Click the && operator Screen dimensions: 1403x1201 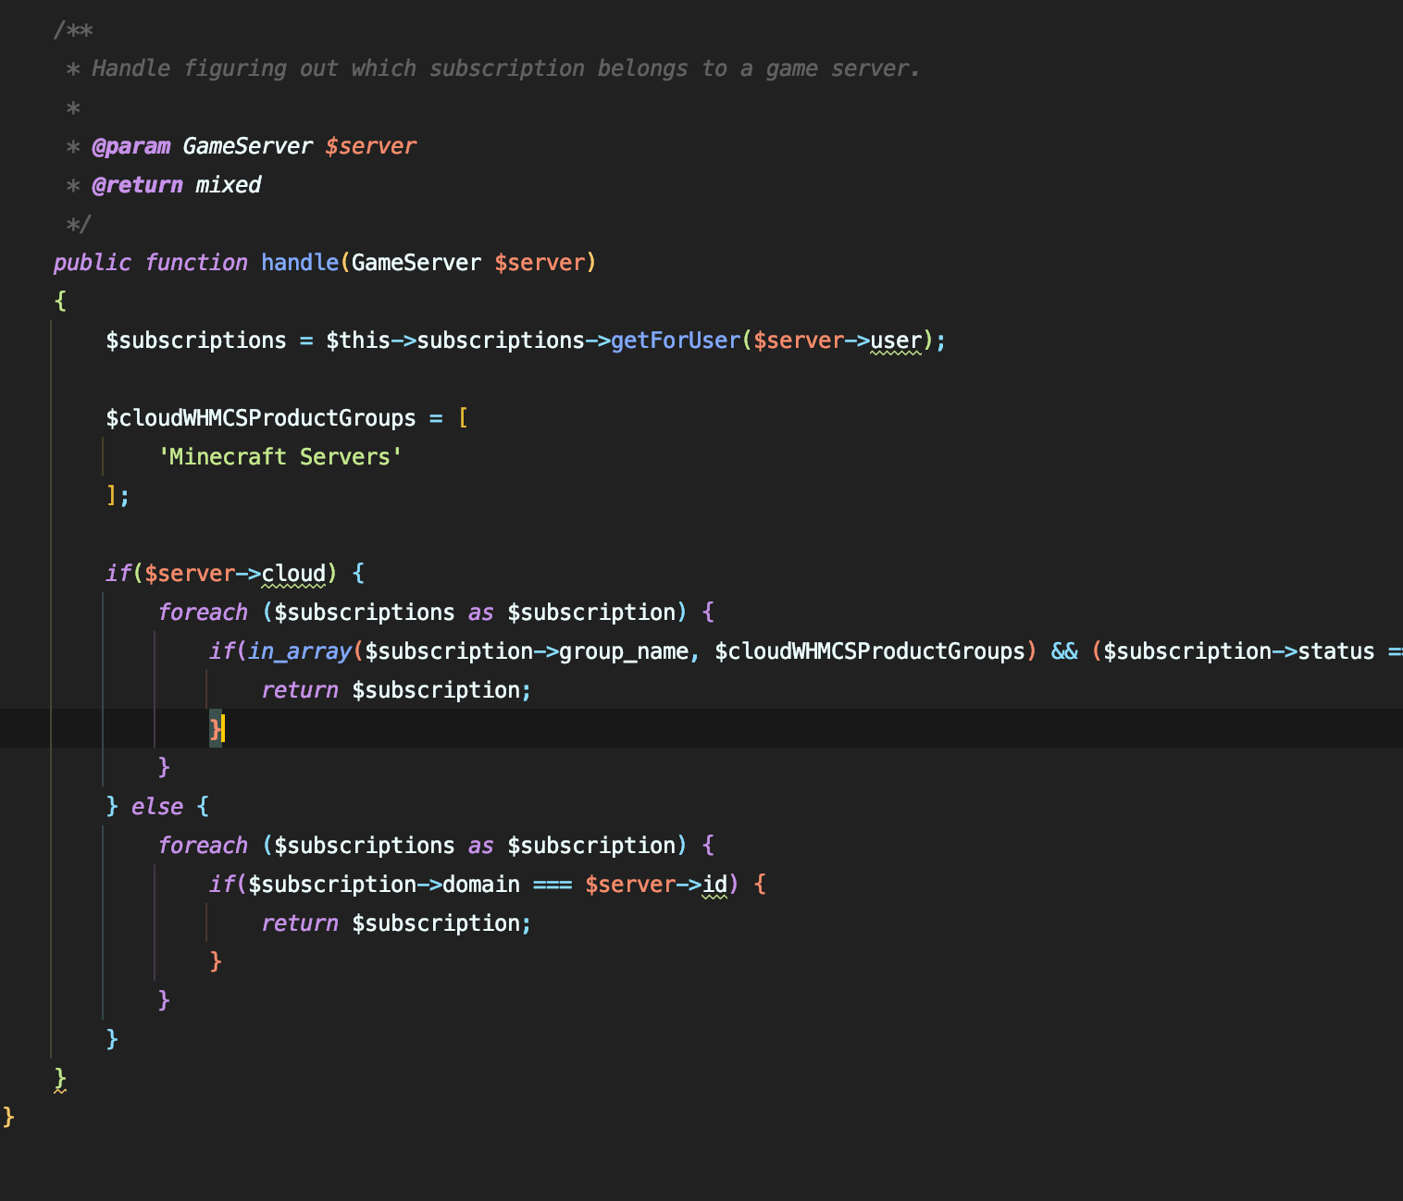pyautogui.click(x=1064, y=651)
